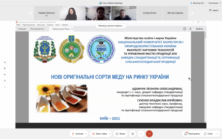Click КИЇВ – 2021 text
The width and height of the screenshot is (222, 139).
click(x=110, y=118)
